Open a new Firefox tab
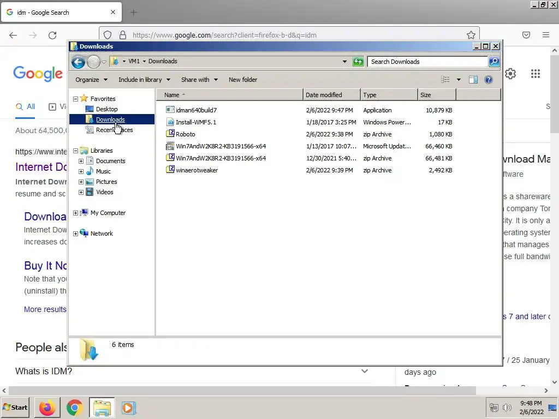559x419 pixels. pos(133,13)
